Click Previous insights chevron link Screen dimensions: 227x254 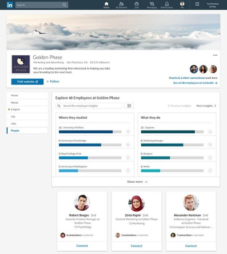[x=179, y=106]
